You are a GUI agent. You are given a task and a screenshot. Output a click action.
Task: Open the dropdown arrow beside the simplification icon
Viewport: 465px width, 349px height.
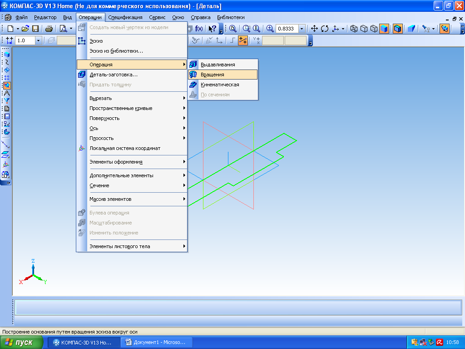coord(433,29)
